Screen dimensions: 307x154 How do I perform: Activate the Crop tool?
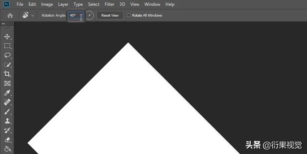(x=7, y=74)
